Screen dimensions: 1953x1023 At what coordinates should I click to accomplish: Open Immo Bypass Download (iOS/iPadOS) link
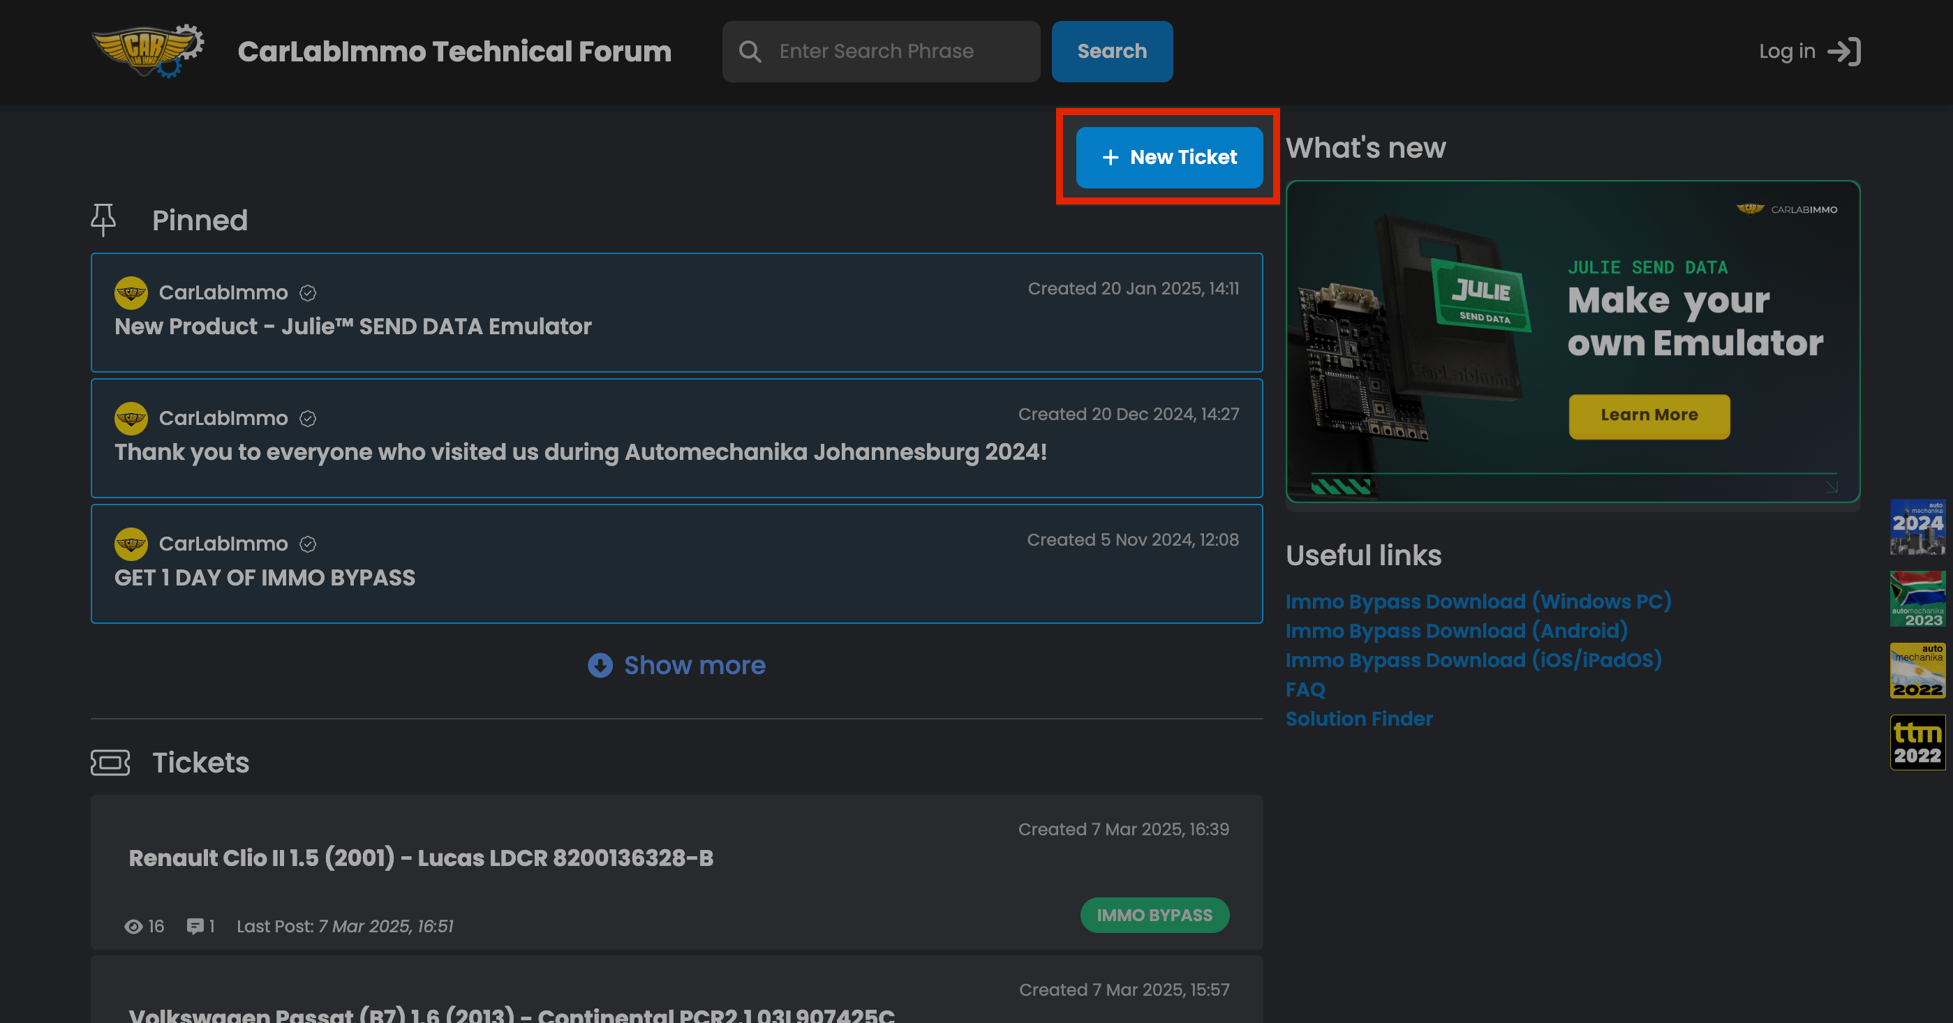[1474, 660]
